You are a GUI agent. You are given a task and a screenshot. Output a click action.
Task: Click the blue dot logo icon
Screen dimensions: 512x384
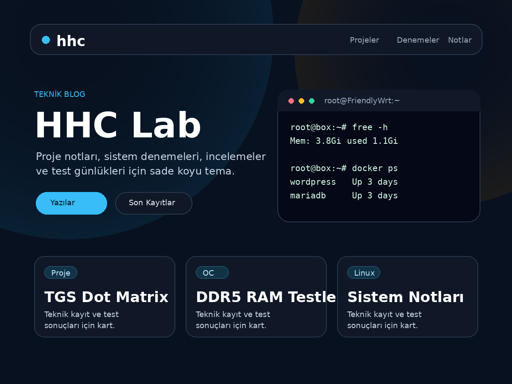(46, 40)
